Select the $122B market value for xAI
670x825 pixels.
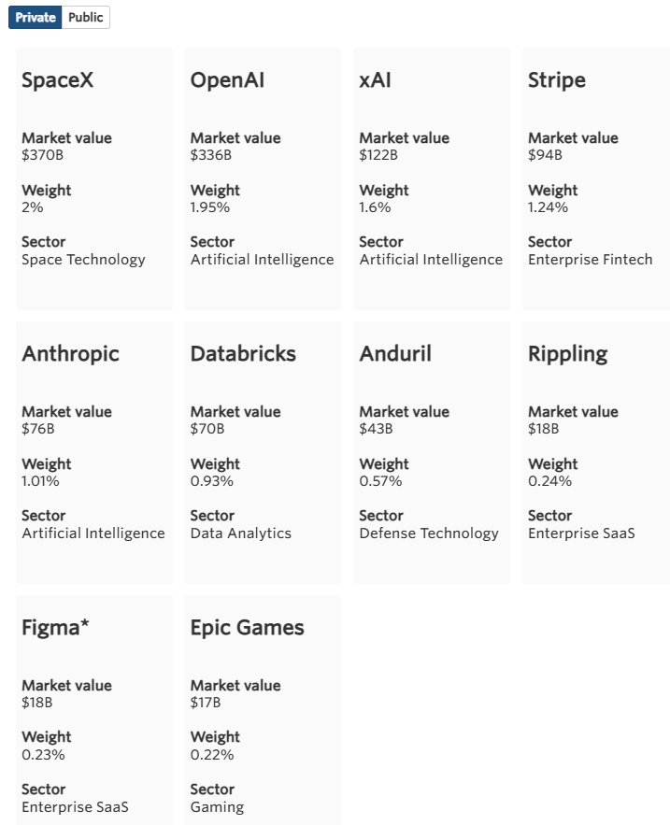[378, 155]
